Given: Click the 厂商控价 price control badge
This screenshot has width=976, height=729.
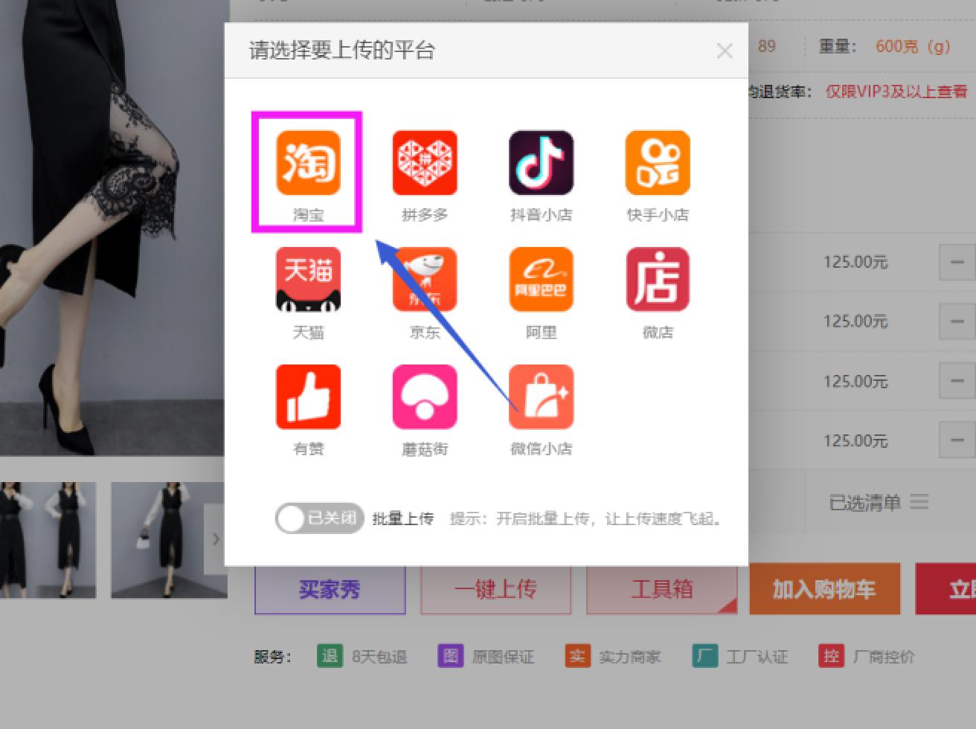Looking at the screenshot, I should 867,657.
